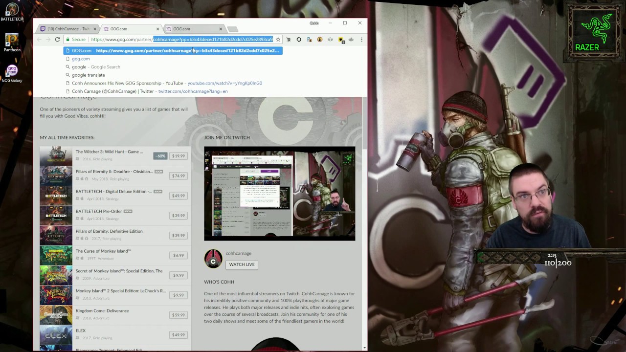Reload the current page

point(57,40)
